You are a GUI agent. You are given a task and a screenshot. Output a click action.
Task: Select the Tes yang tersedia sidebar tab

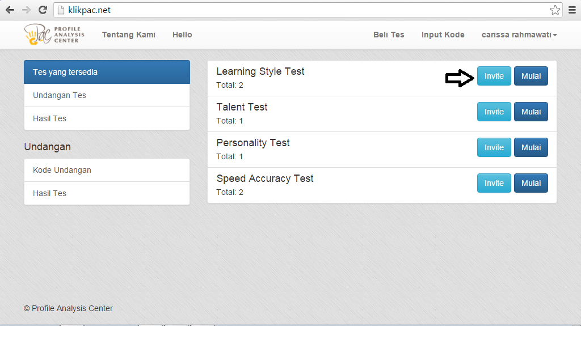(x=107, y=72)
